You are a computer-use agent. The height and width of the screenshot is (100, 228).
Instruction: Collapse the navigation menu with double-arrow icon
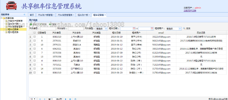coord(24,14)
